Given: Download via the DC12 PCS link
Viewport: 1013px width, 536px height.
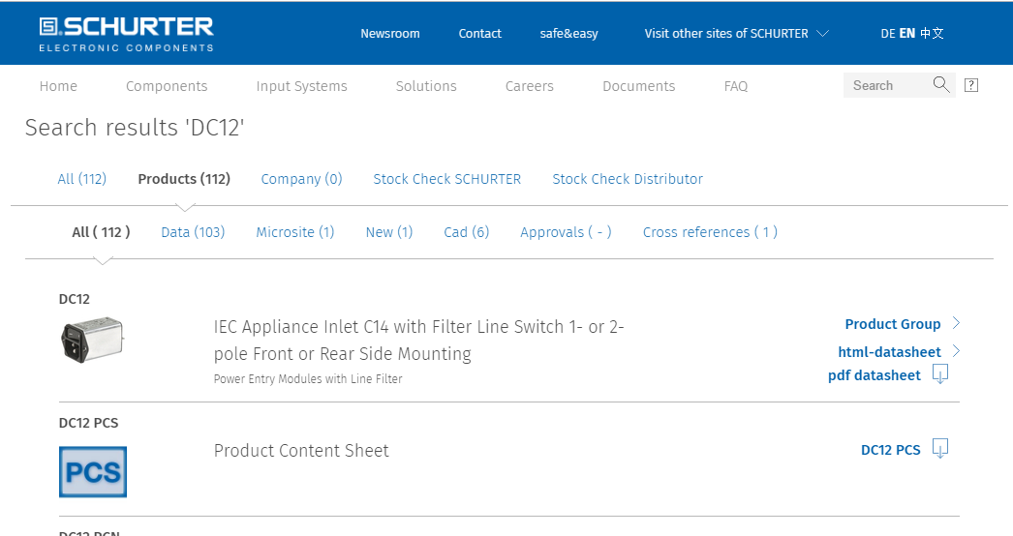Looking at the screenshot, I should click(x=891, y=450).
